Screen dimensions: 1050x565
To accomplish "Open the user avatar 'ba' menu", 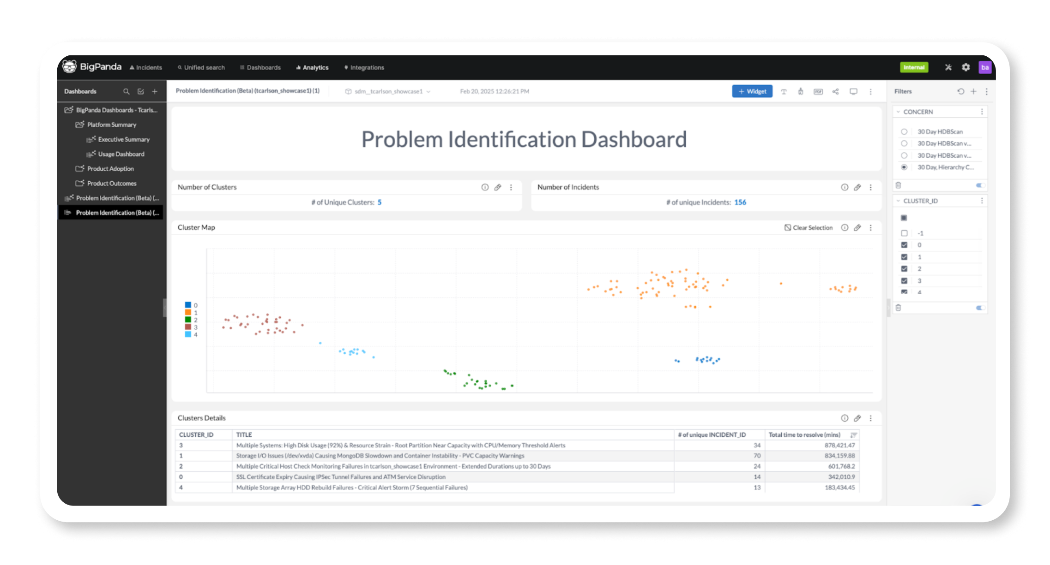I will tap(985, 67).
